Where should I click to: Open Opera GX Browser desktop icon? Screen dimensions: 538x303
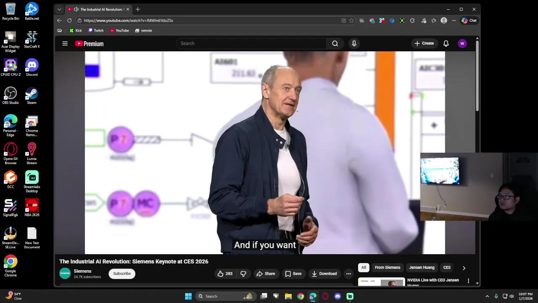11,154
